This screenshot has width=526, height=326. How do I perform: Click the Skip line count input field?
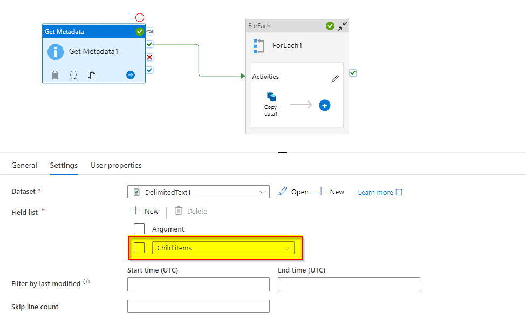pos(198,306)
